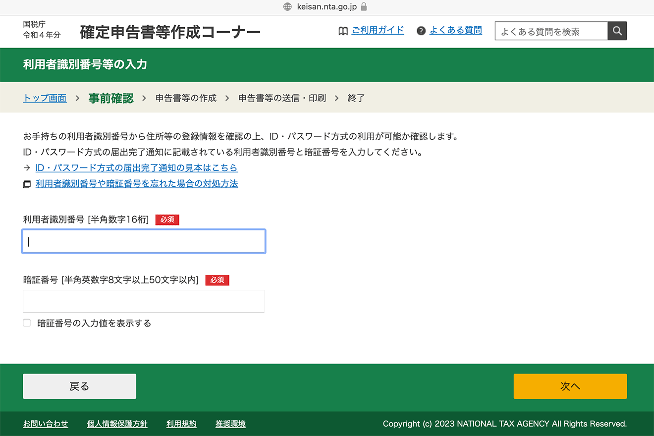
Task: Open the よくある質問 link
Action: click(455, 30)
